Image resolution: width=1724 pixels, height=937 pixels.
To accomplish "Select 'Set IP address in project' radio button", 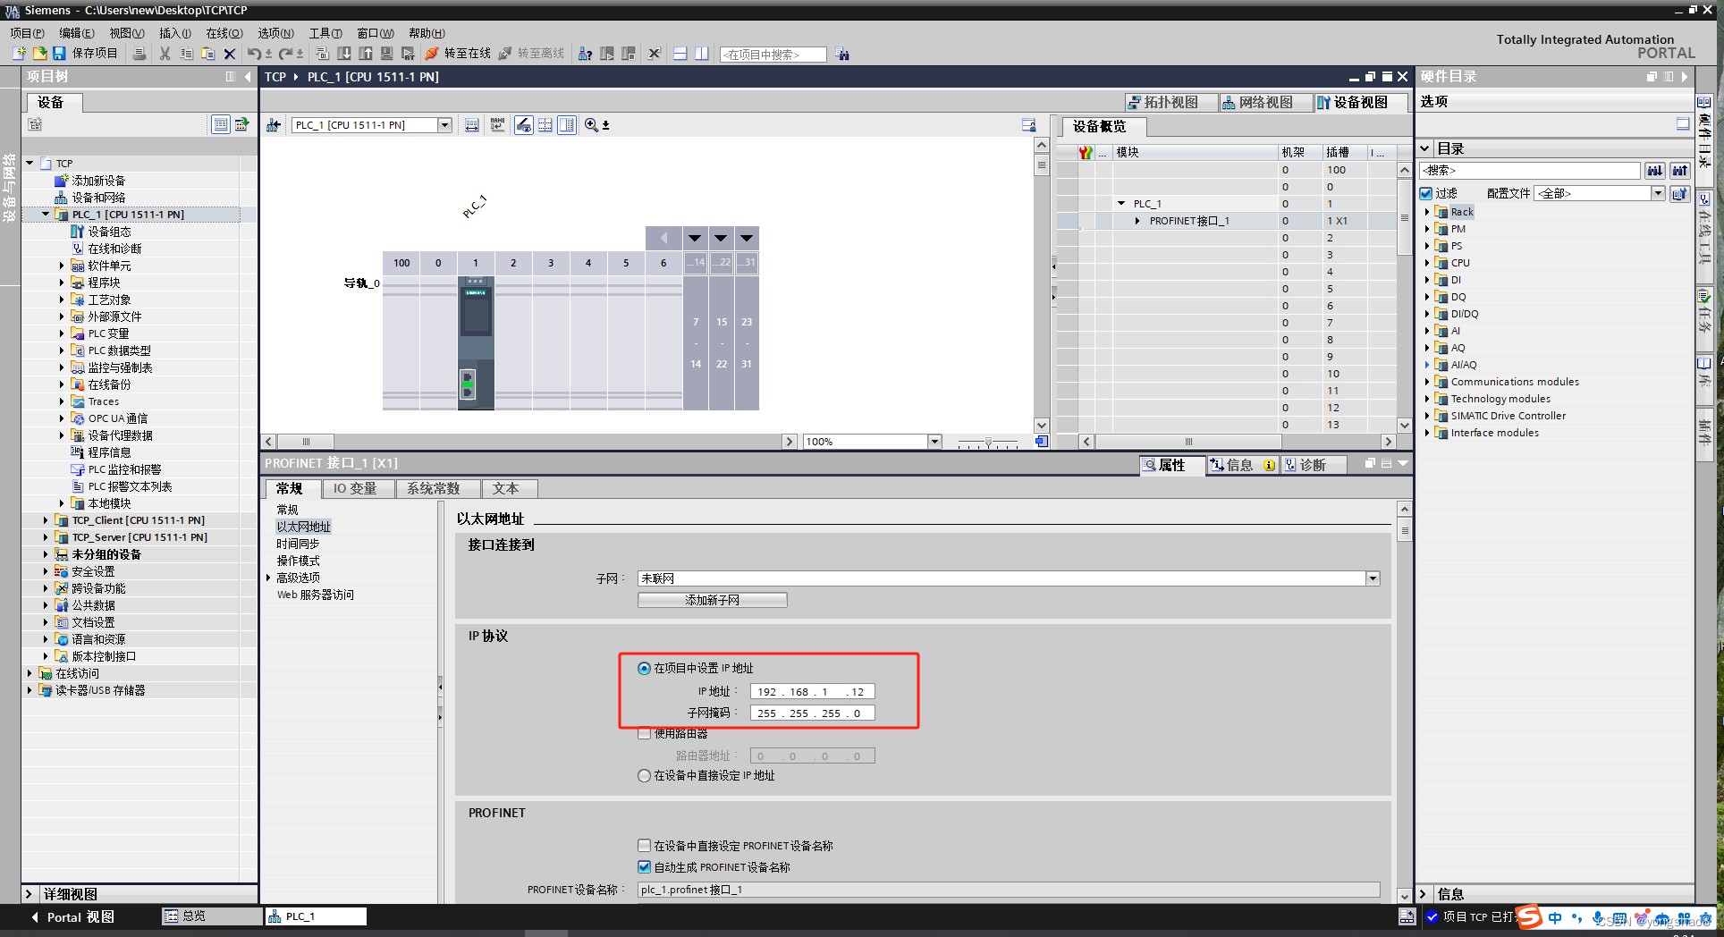I will click(644, 668).
